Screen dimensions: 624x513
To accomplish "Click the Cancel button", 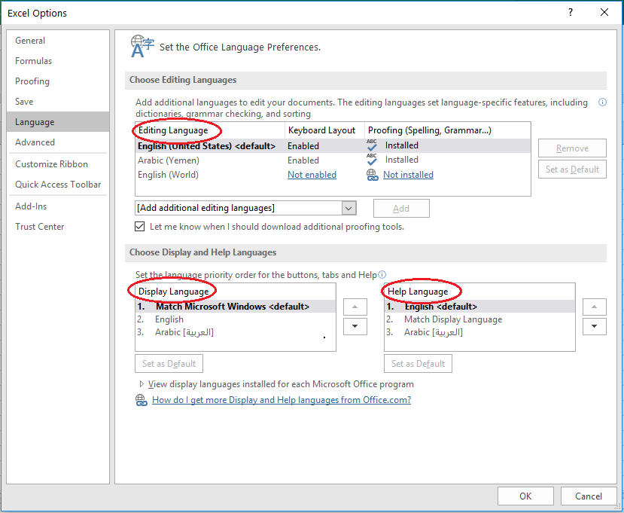I will [x=589, y=496].
